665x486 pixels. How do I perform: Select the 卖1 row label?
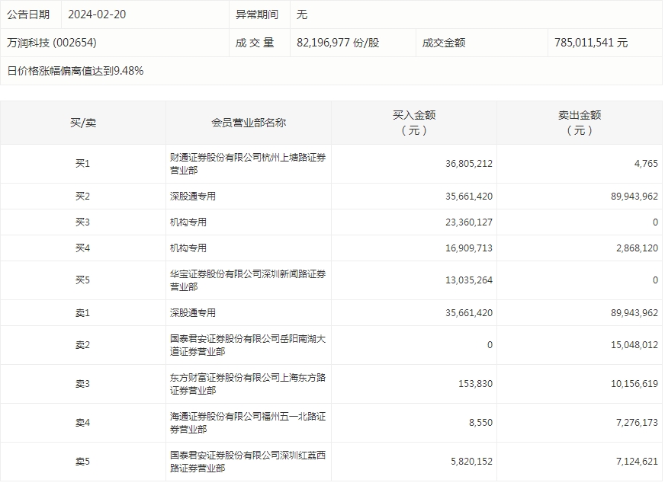pyautogui.click(x=82, y=313)
